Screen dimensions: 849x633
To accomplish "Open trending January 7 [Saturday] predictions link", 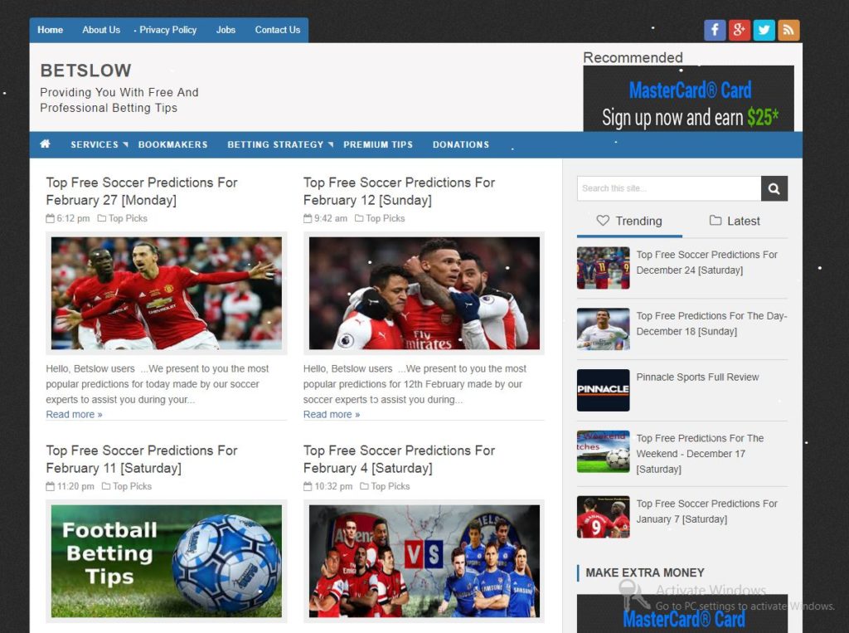I will click(x=706, y=511).
